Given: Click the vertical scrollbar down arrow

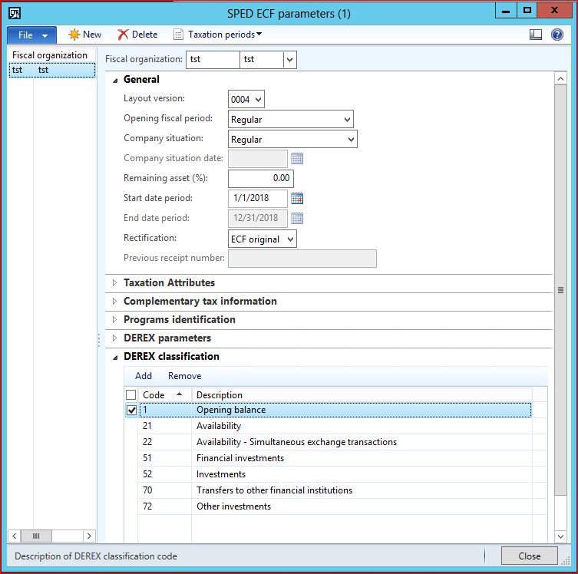Looking at the screenshot, I should (560, 536).
